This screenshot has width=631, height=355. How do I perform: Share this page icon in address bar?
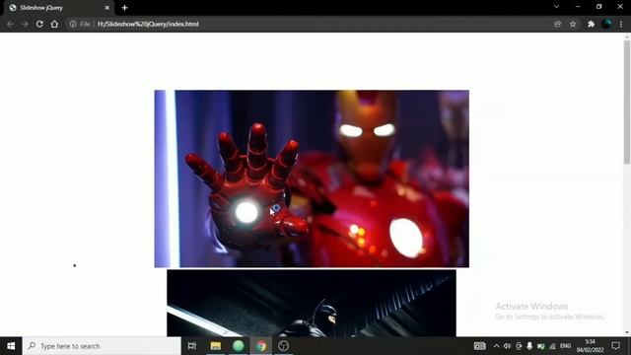558,24
